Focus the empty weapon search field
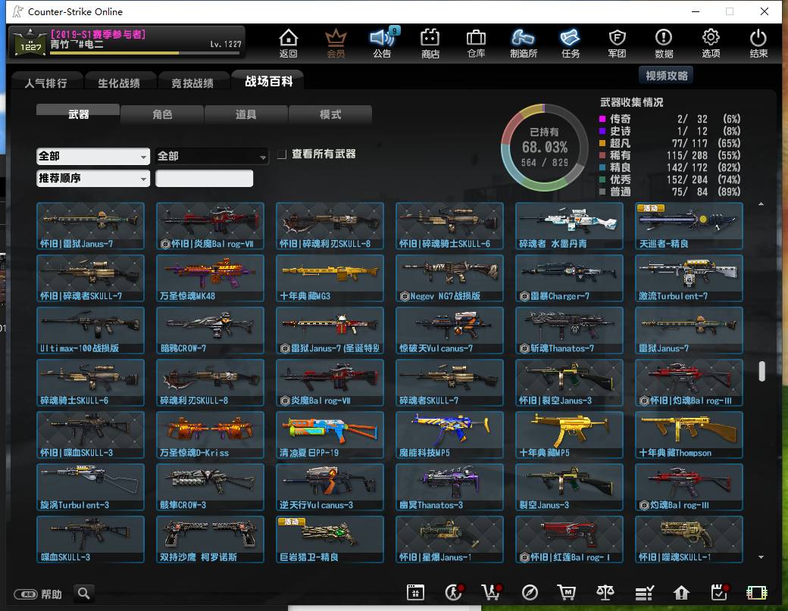Screen dimensions: 788x611 204,178
